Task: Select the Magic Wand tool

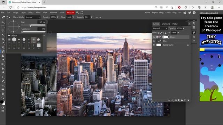Action: [x=3, y=35]
